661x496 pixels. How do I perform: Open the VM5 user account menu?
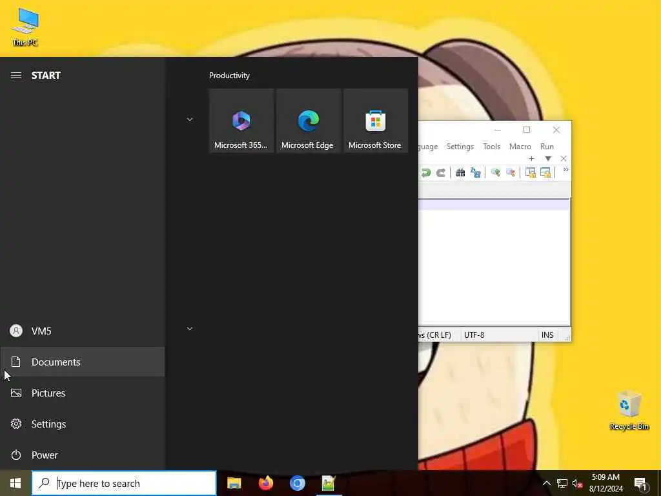tap(83, 331)
